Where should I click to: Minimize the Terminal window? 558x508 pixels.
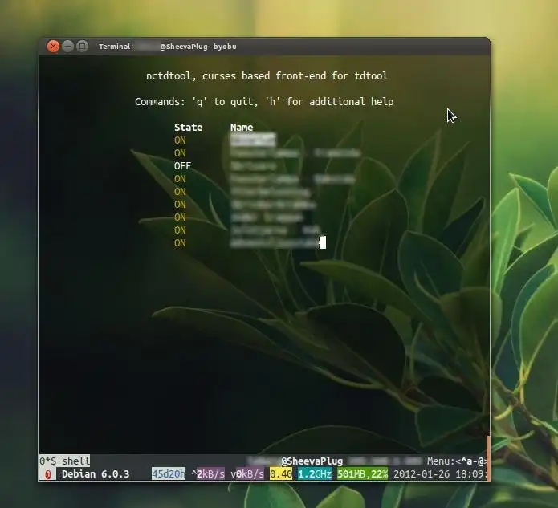(67, 47)
